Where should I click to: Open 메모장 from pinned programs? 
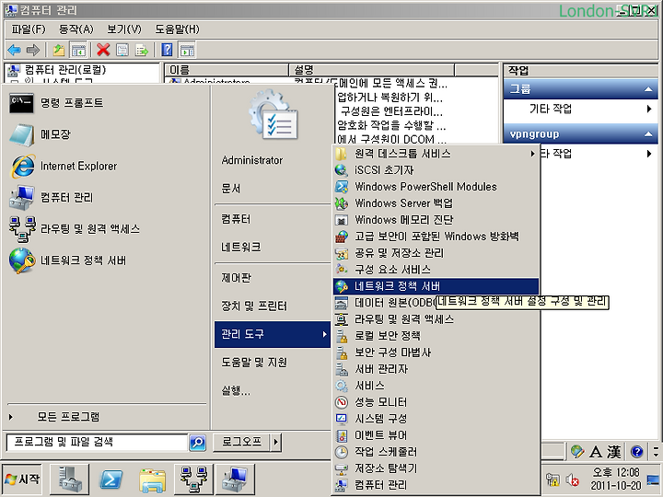(x=106, y=134)
